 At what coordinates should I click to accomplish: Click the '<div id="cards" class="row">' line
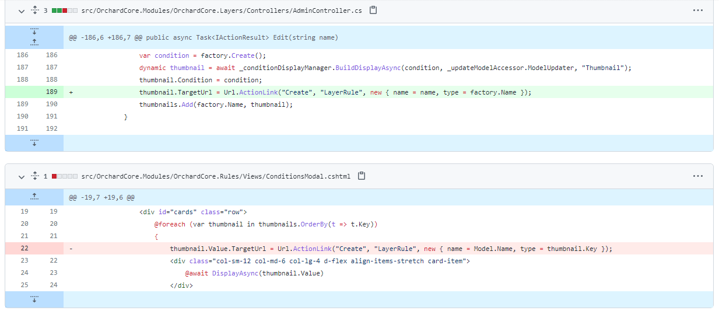[x=193, y=212]
